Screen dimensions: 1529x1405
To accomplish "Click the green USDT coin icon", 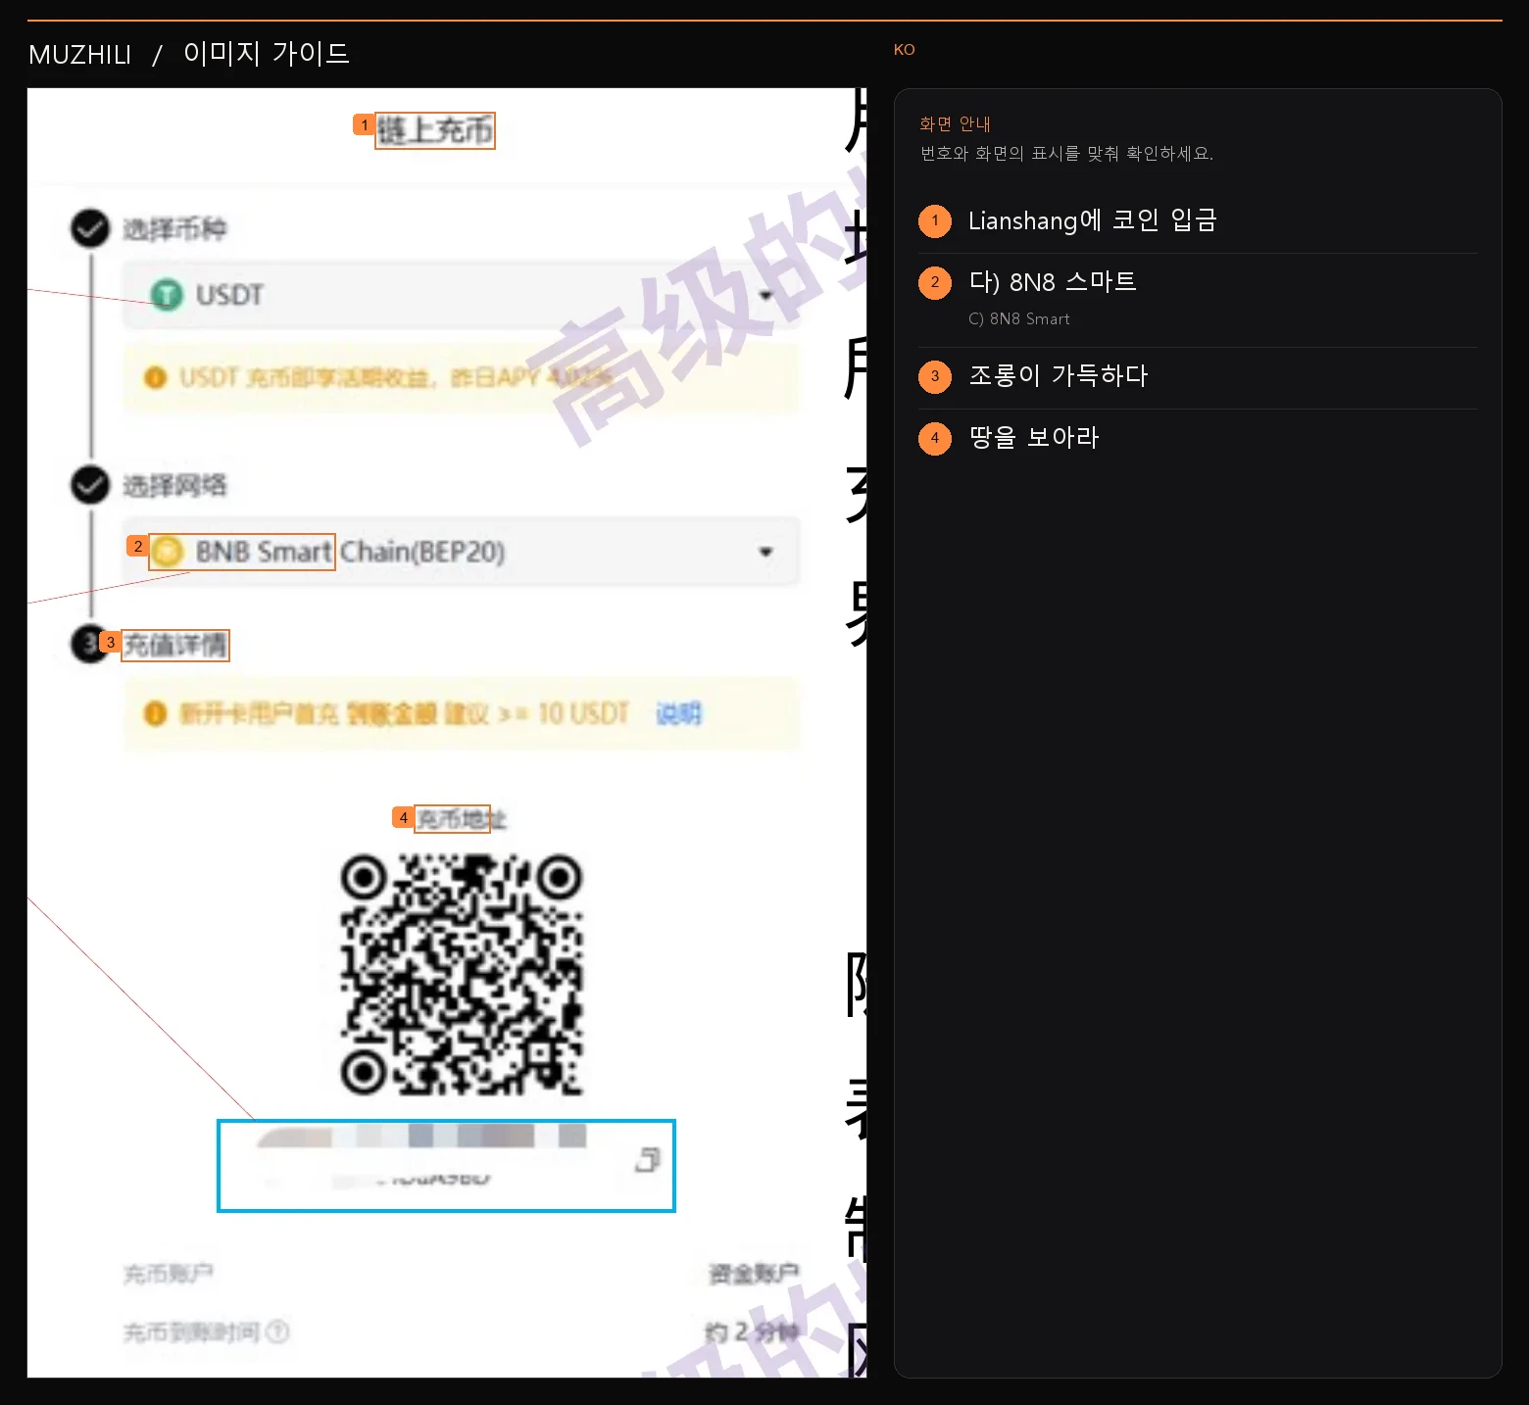I will [x=167, y=294].
